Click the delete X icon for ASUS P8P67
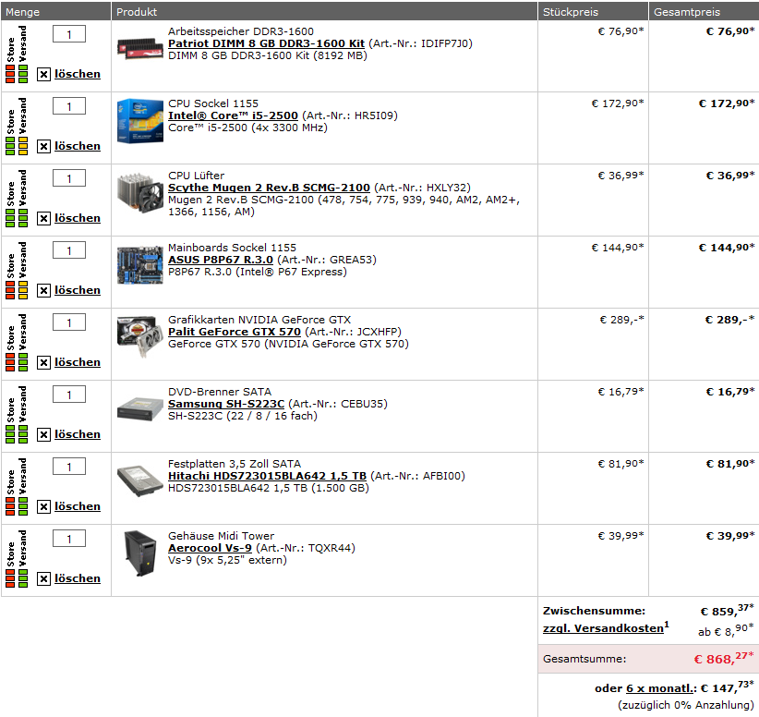The width and height of the screenshot is (759, 717). [43, 291]
